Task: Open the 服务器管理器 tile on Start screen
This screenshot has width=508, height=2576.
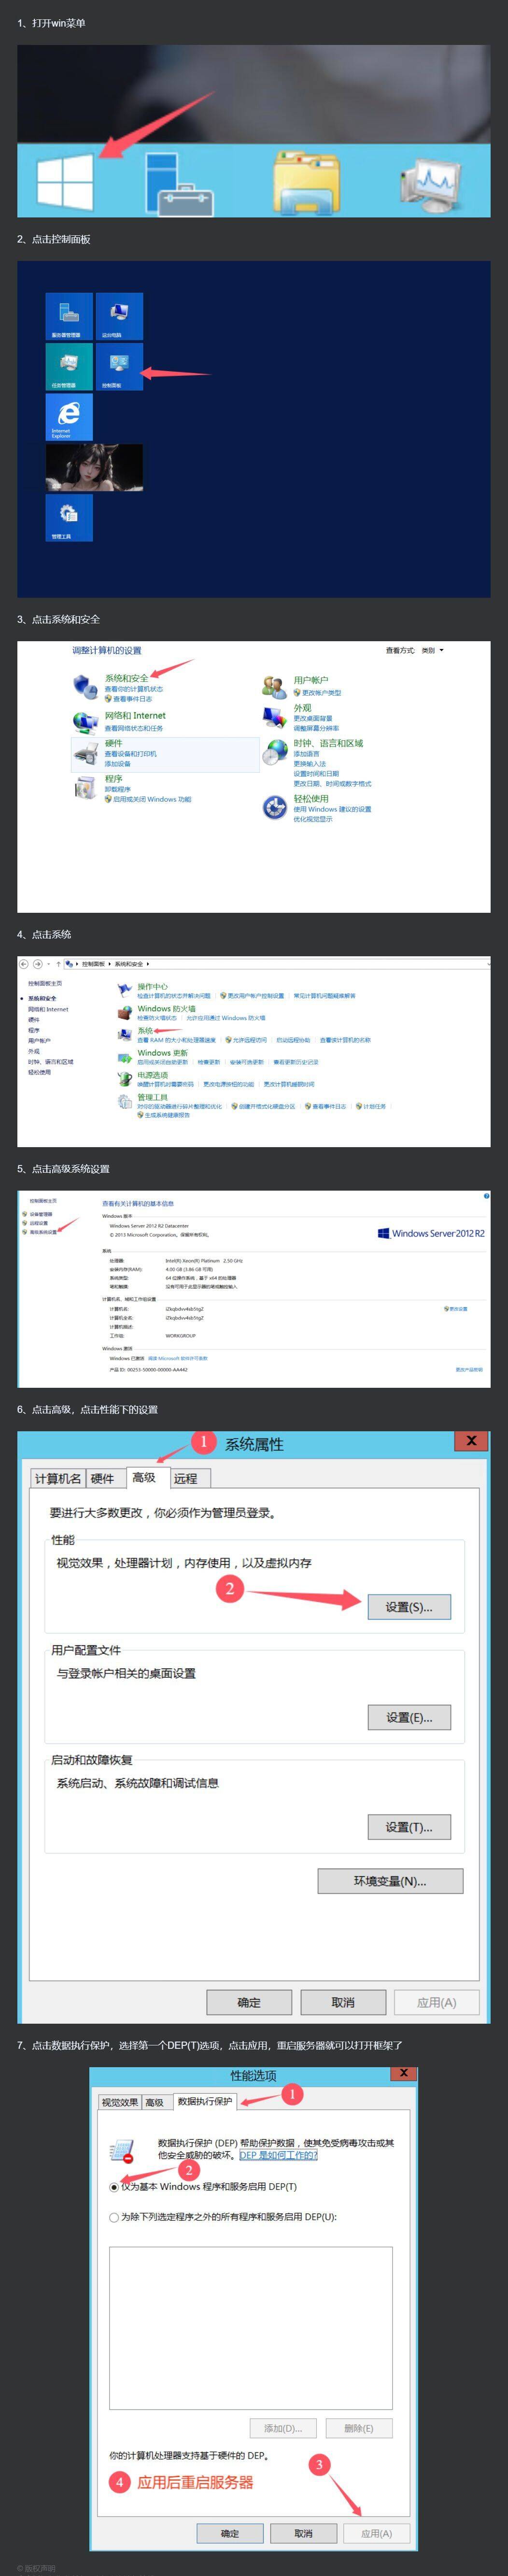Action: 69,316
